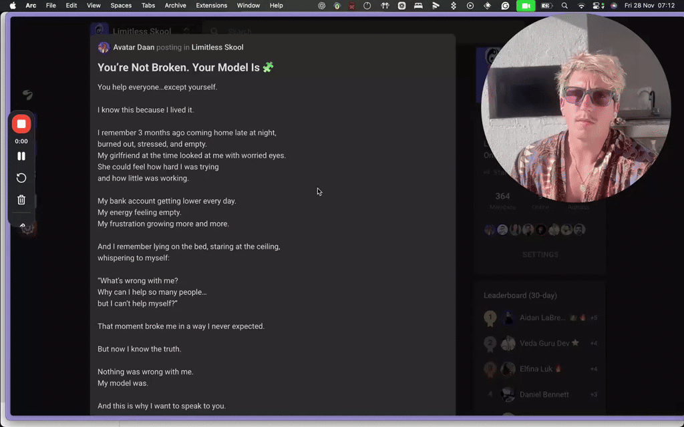Click the power-circle menu bar icon
Image resolution: width=684 pixels, height=427 pixels.
[x=367, y=5]
